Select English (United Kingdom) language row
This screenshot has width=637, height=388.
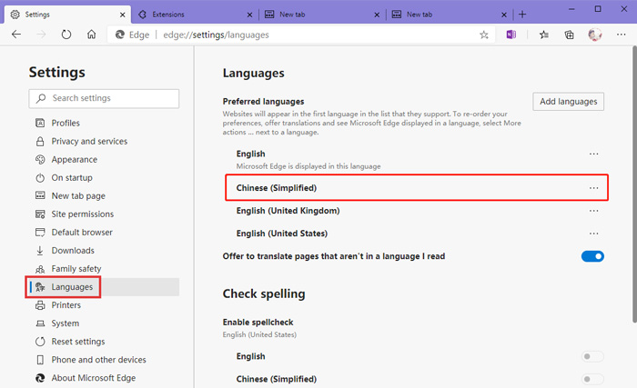coord(417,211)
